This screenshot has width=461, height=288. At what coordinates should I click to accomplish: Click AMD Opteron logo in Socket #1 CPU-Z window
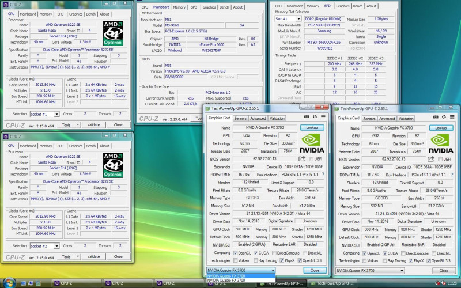click(x=113, y=33)
